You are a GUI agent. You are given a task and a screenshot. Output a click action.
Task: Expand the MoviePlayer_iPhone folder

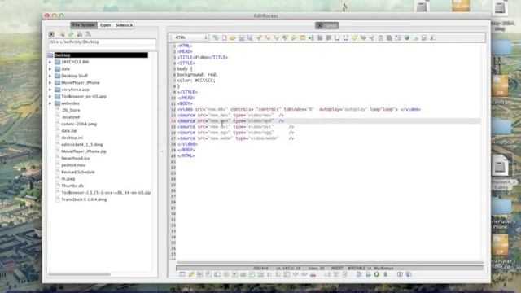pos(50,83)
